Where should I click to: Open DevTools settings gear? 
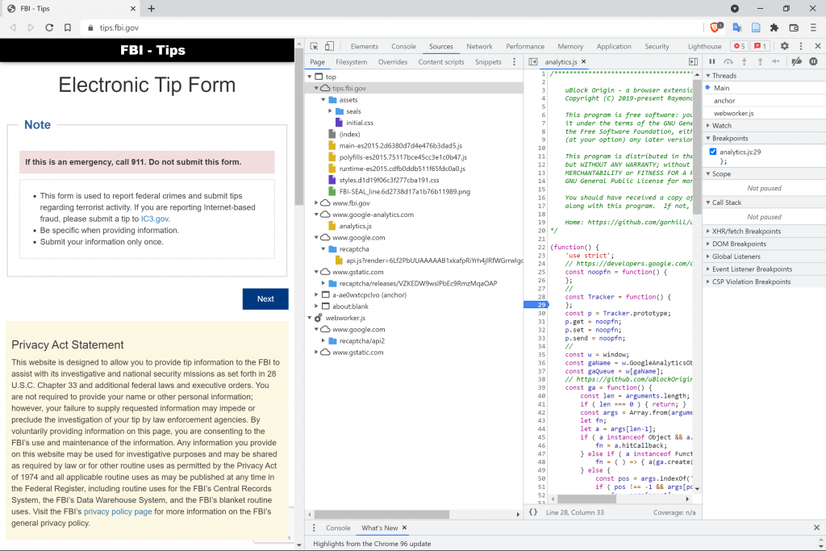pyautogui.click(x=784, y=46)
